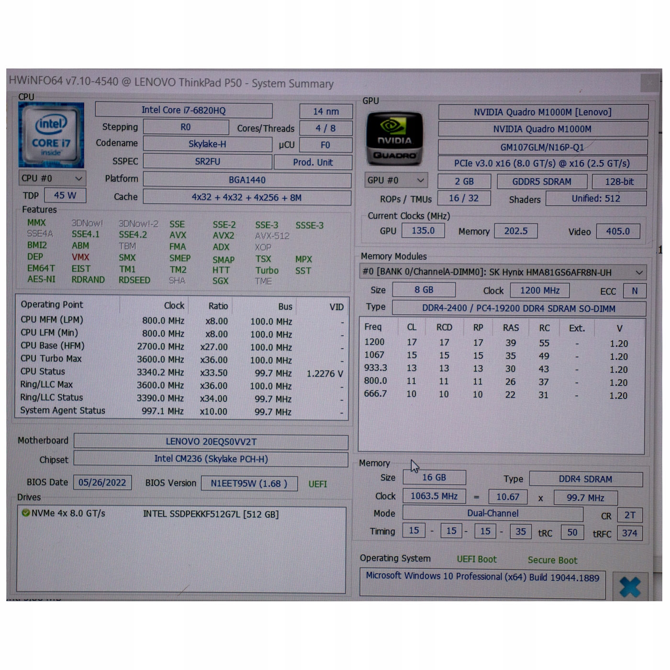The width and height of the screenshot is (670, 670).
Task: Click the x34.00 Ring/LLC Status ratio
Action: (213, 398)
